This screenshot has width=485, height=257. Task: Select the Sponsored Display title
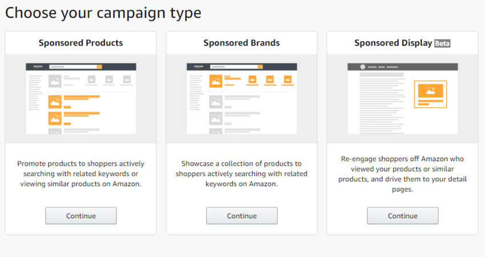pyautogui.click(x=393, y=43)
